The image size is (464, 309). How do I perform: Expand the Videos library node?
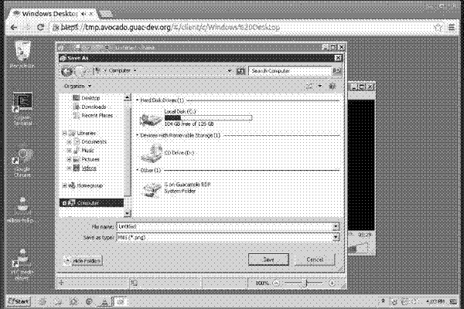coord(69,168)
